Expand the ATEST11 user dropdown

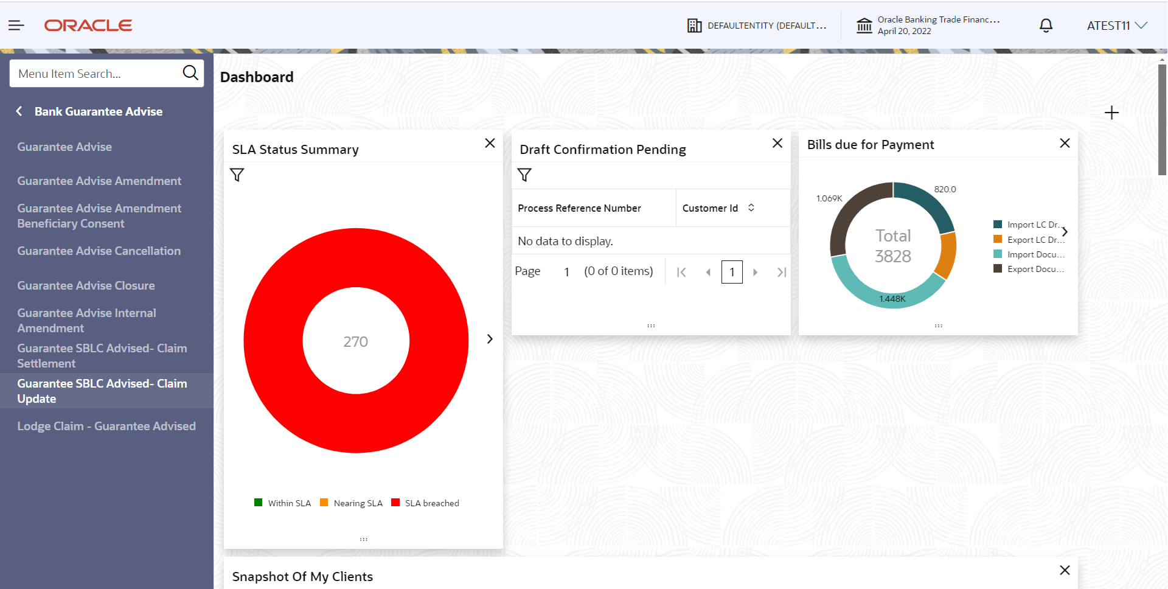click(1117, 26)
